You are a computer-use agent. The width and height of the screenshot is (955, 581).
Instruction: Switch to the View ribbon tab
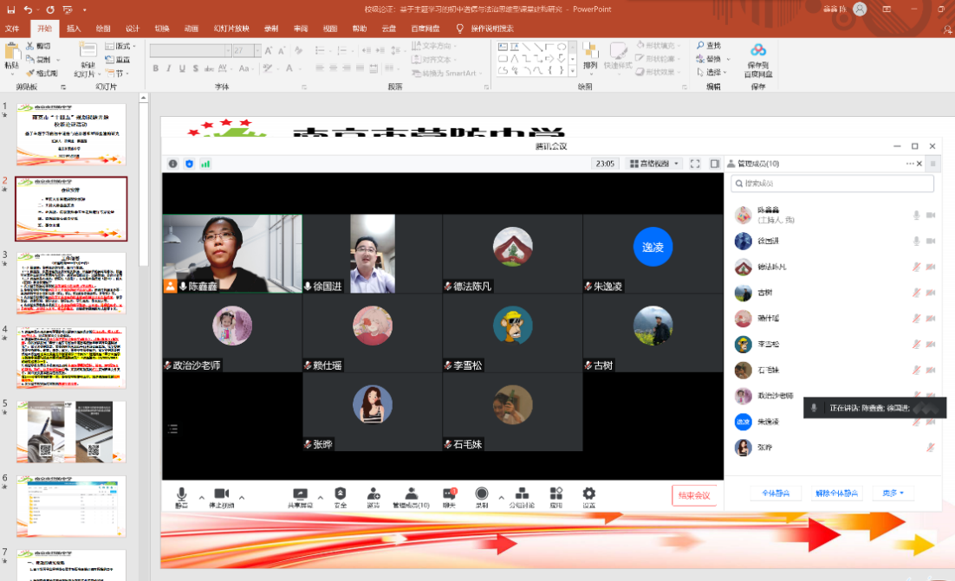(x=330, y=29)
